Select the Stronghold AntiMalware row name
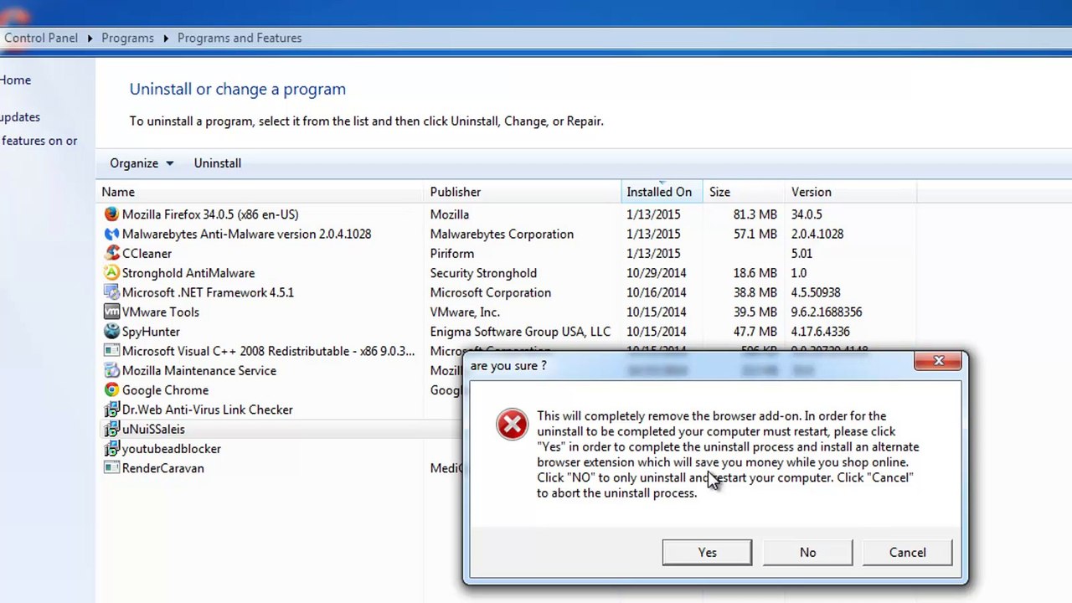Screen dimensions: 1072x603 click(x=188, y=273)
